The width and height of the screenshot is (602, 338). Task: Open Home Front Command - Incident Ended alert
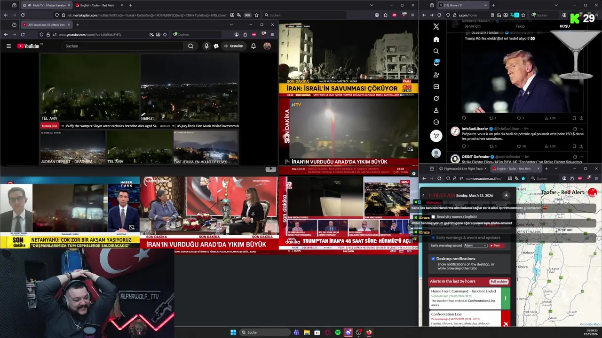469,298
